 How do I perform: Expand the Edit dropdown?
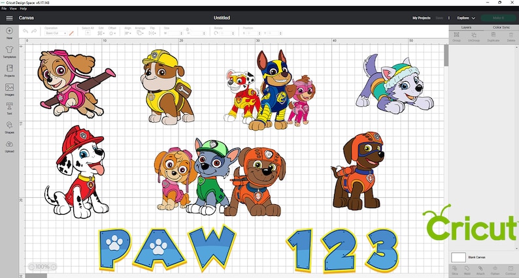click(x=101, y=33)
